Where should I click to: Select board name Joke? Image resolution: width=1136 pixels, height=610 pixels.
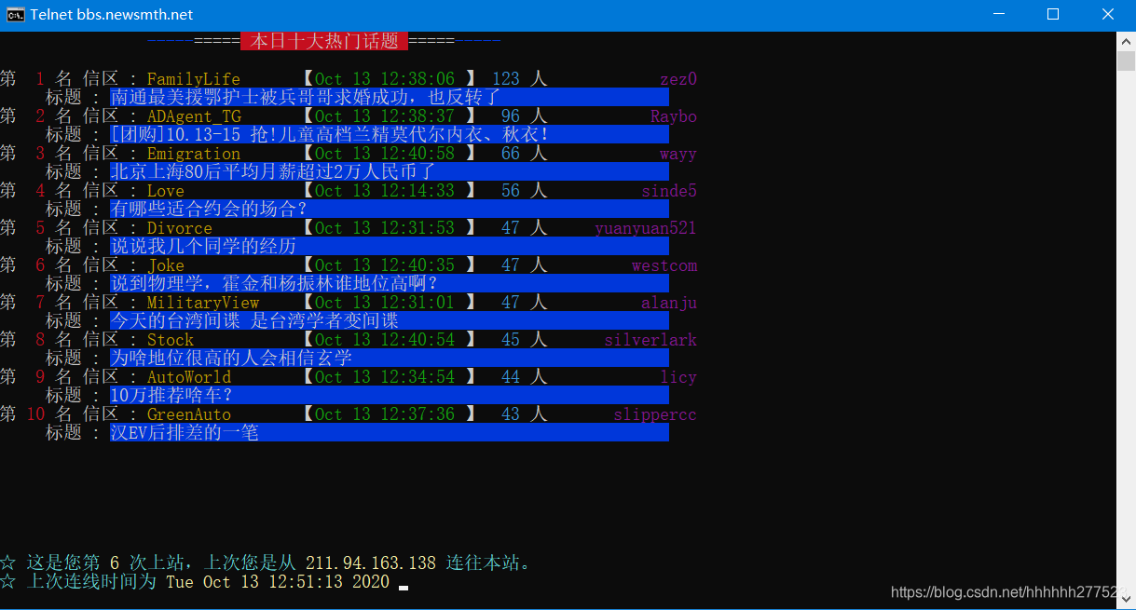coord(166,265)
